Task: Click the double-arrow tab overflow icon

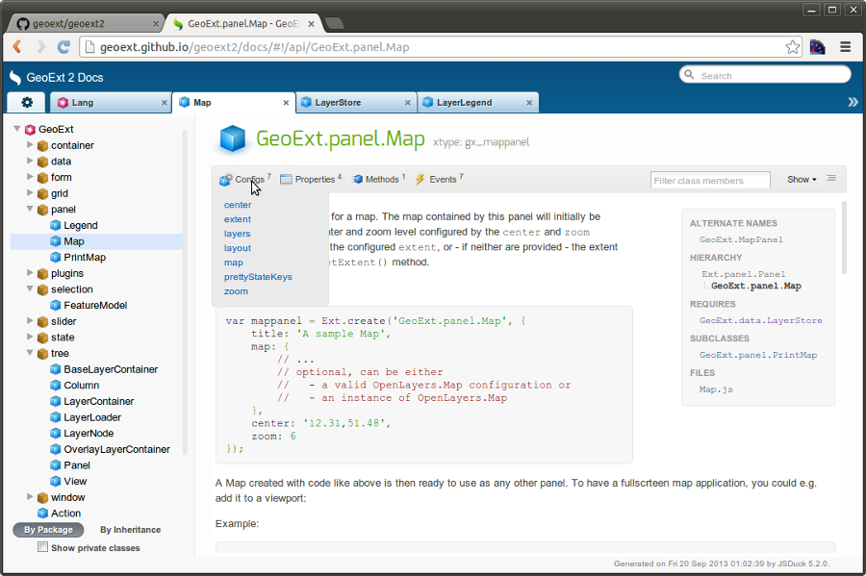Action: click(x=853, y=102)
